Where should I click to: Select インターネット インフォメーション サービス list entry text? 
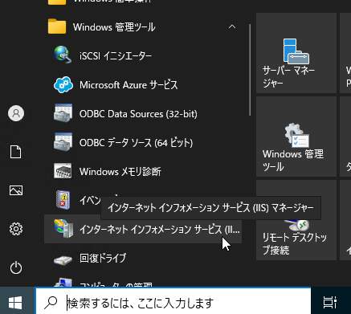tap(160, 230)
